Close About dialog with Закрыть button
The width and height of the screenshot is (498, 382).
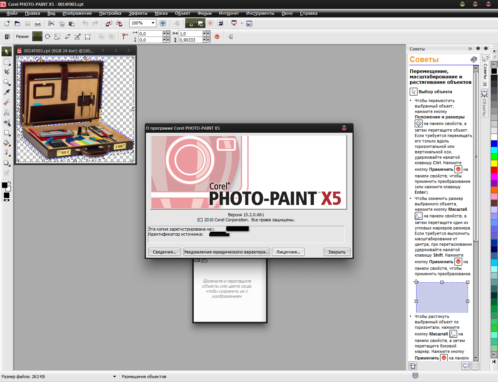coord(337,252)
